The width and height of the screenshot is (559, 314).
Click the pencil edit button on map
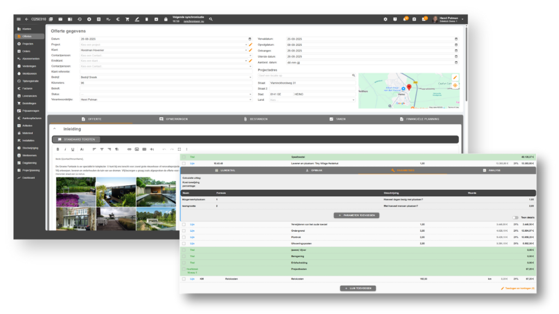coord(455,77)
